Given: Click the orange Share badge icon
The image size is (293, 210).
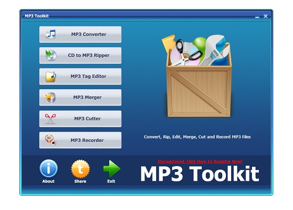Looking at the screenshot, I should click(x=80, y=169).
